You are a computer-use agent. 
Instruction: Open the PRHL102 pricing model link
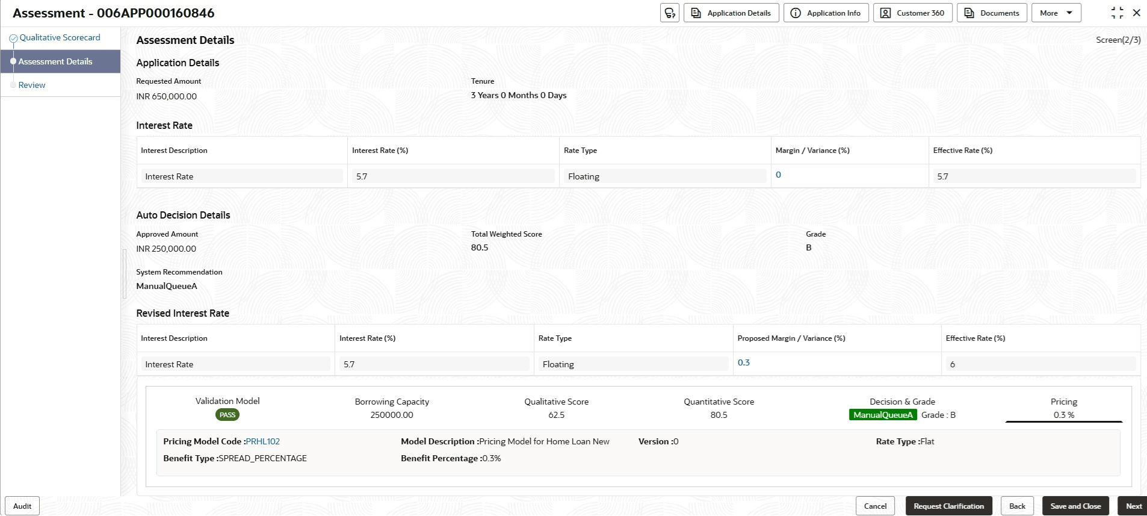click(263, 441)
